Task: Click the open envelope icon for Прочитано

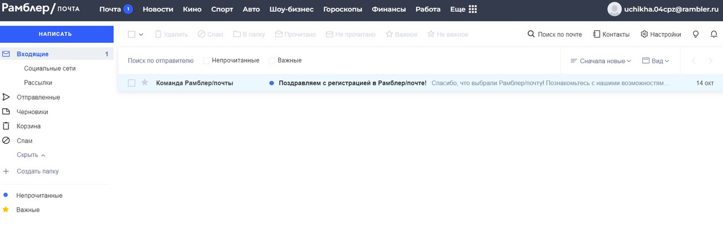Action: [x=278, y=34]
